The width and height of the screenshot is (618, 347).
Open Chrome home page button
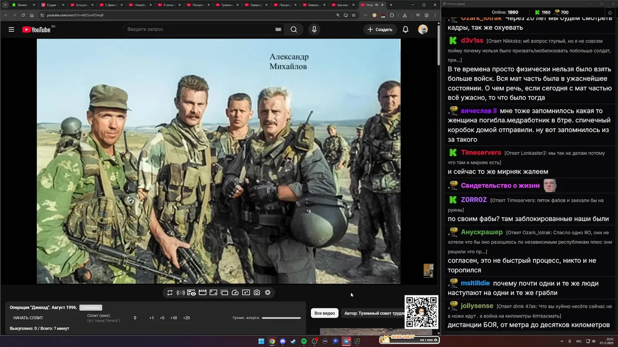click(x=32, y=15)
